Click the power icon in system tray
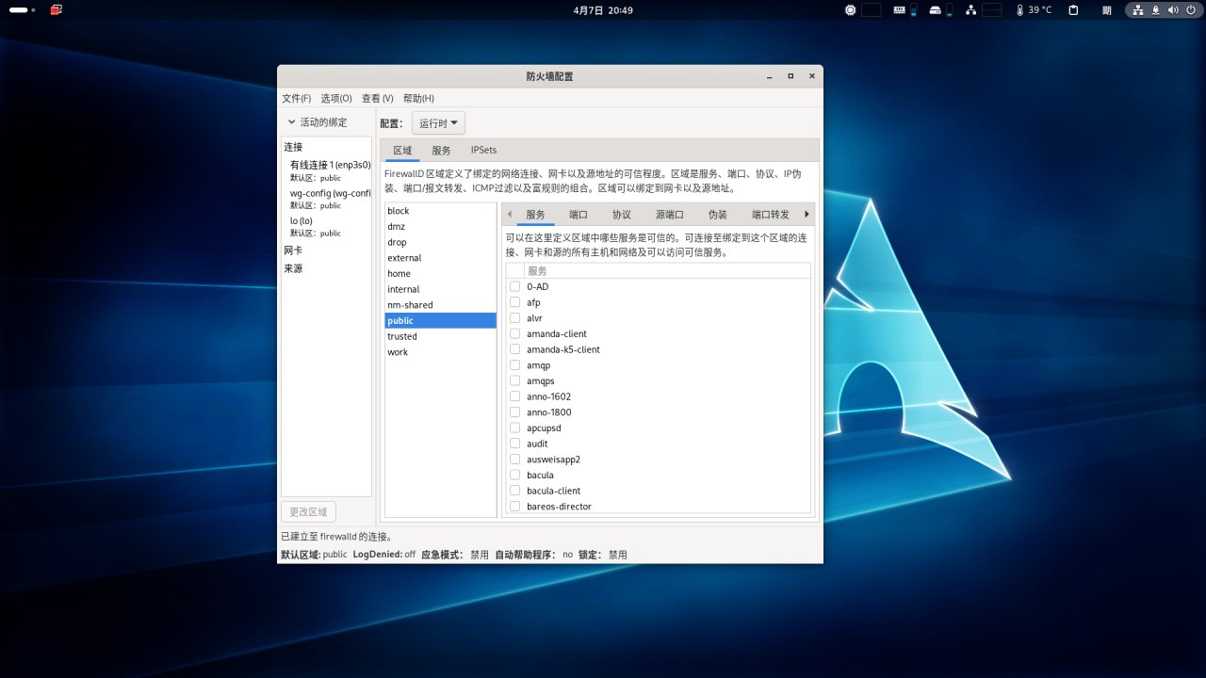1206x678 pixels. pos(1189,10)
